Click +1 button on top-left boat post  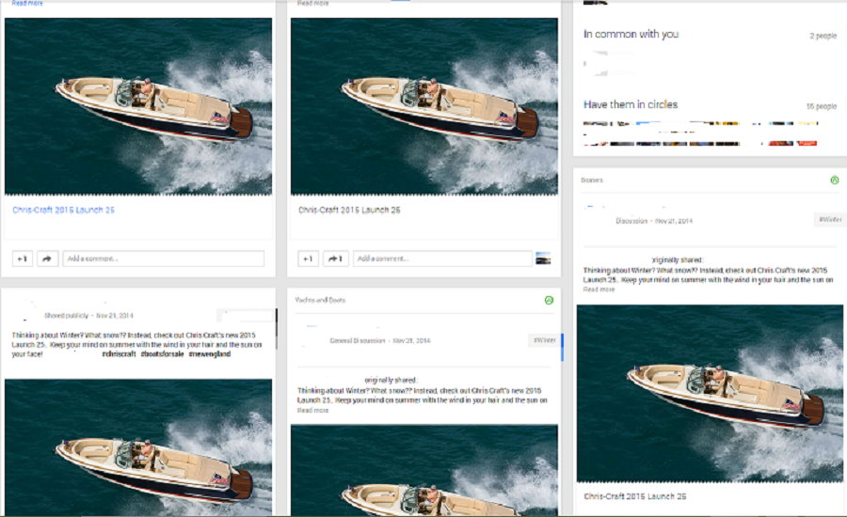click(x=23, y=259)
